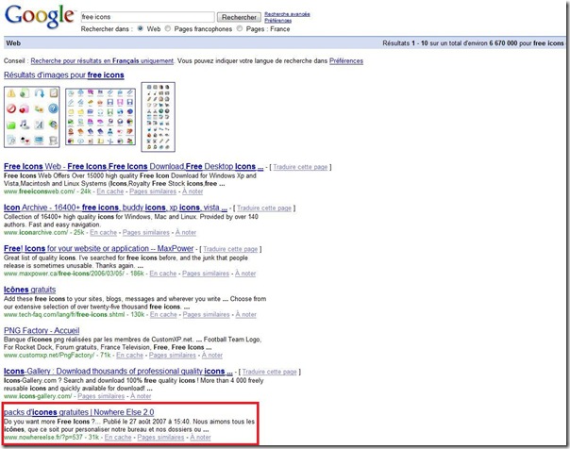Open PNG Factory - Accueil result
This screenshot has height=449, width=570.
[42, 330]
